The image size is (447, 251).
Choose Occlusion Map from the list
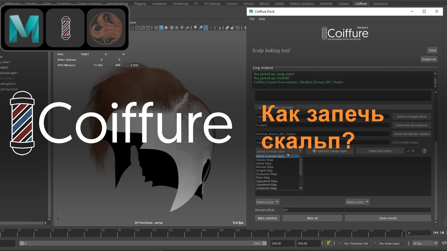pos(266,174)
